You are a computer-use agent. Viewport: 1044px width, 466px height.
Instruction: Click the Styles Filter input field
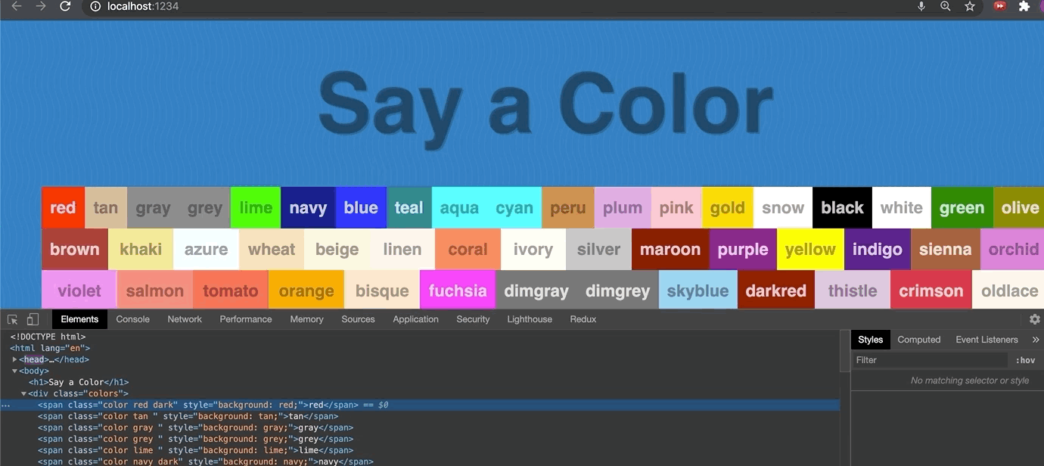[929, 361]
